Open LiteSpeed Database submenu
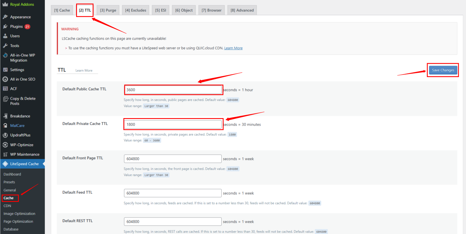Image resolution: width=466 pixels, height=234 pixels. click(11, 229)
